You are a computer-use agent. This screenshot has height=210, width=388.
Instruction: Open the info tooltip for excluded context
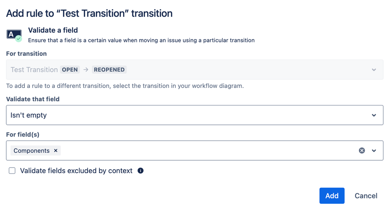(x=141, y=171)
